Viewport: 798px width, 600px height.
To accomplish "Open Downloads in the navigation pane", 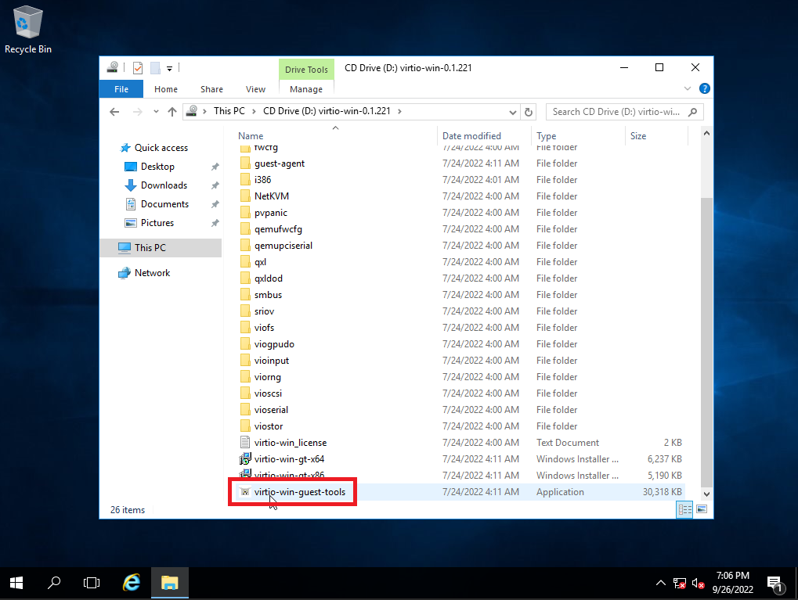I will tap(164, 185).
